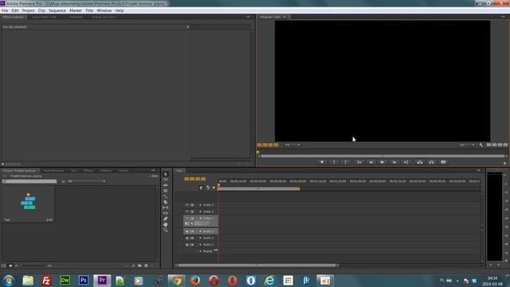
Task: Toggle Video 3 track eye visibility
Action: [x=187, y=205]
